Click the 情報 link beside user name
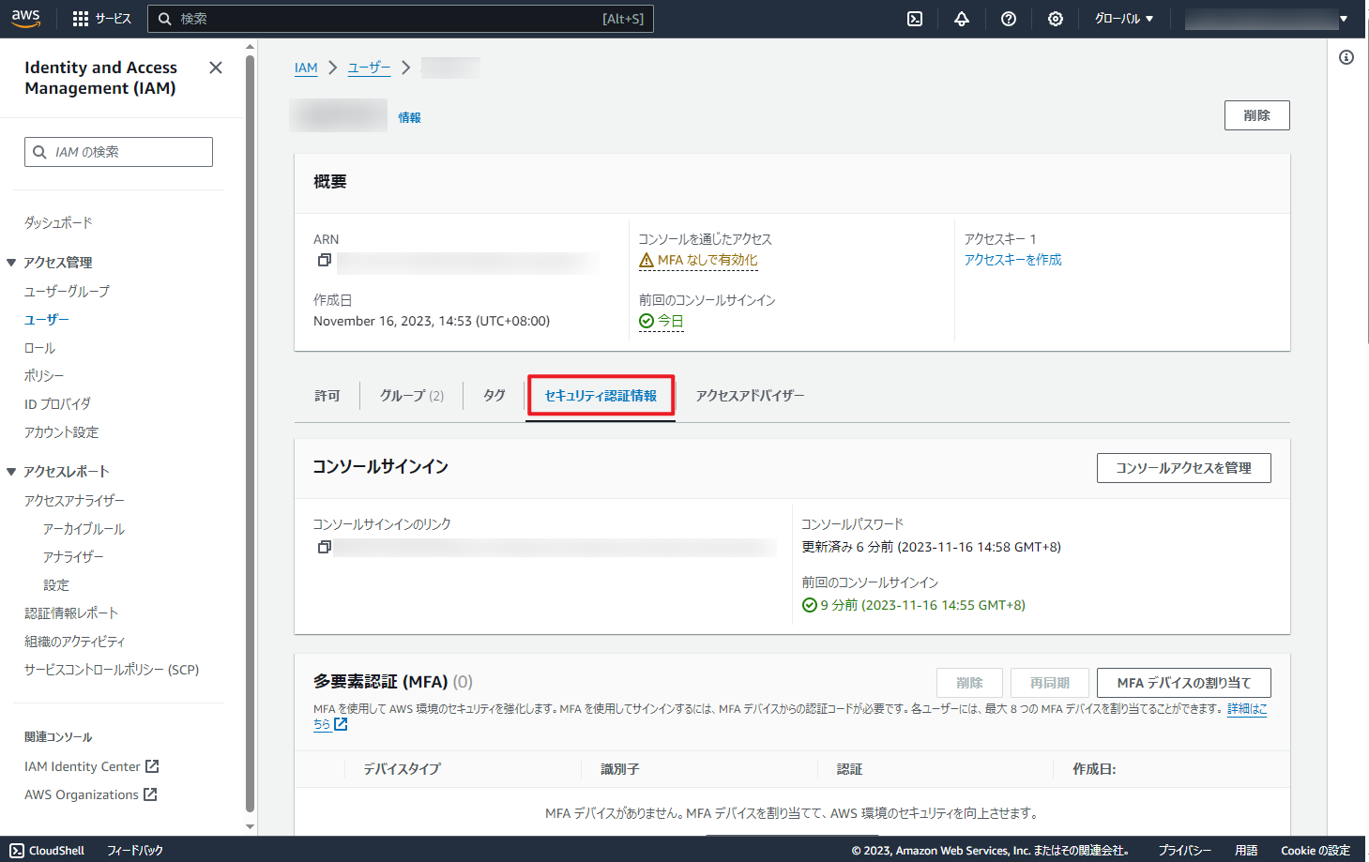 point(409,117)
